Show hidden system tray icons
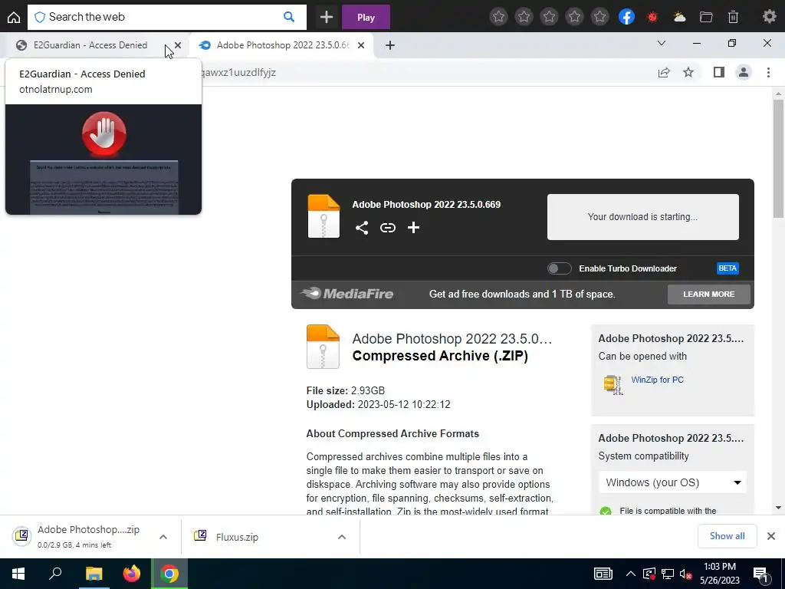Screen dimensions: 785x589 [631, 574]
